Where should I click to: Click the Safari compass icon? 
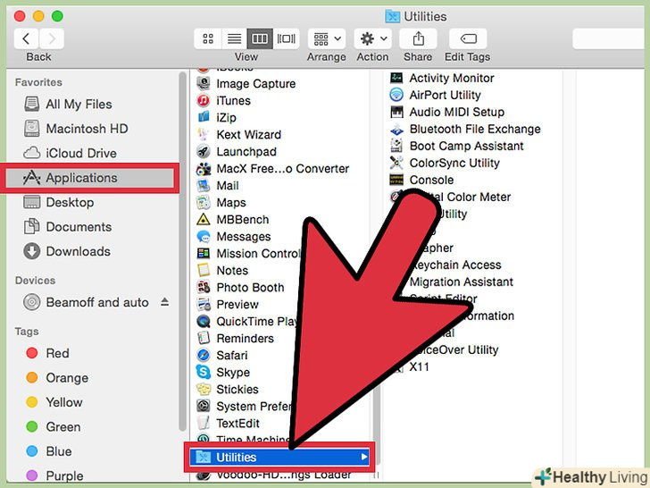[x=204, y=355]
